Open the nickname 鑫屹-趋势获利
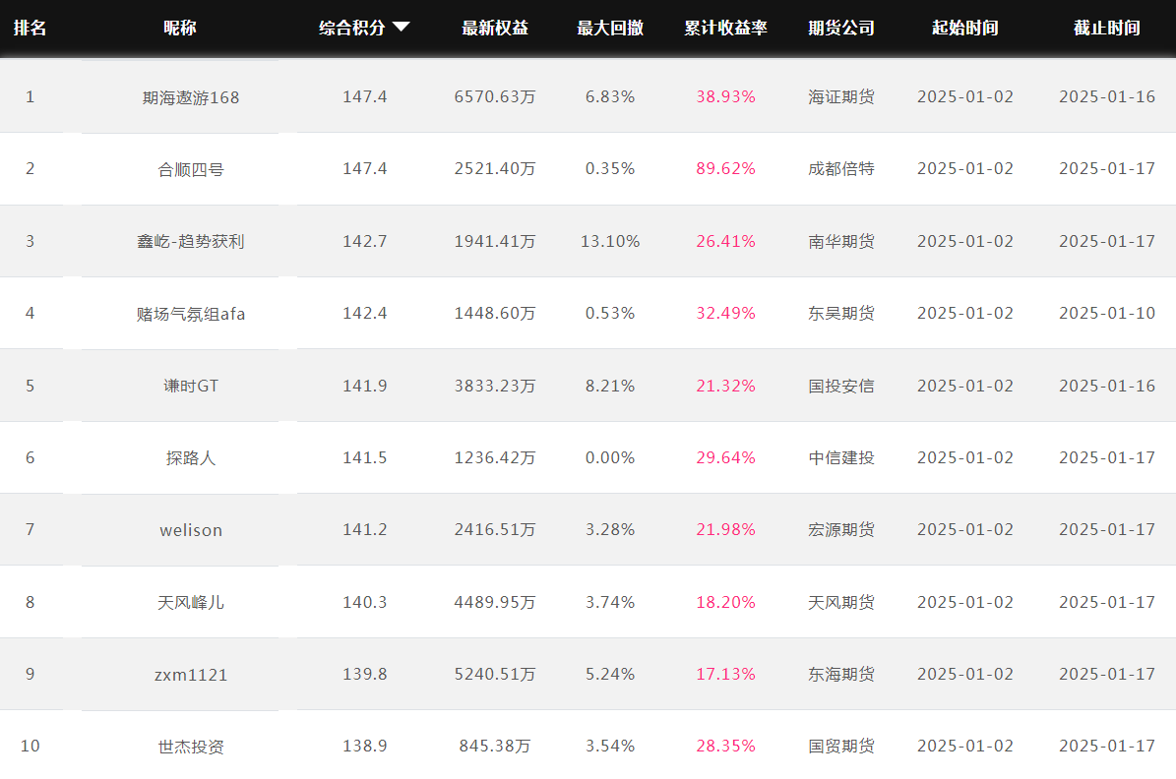Screen dimensions: 1176x779 pyautogui.click(x=191, y=241)
